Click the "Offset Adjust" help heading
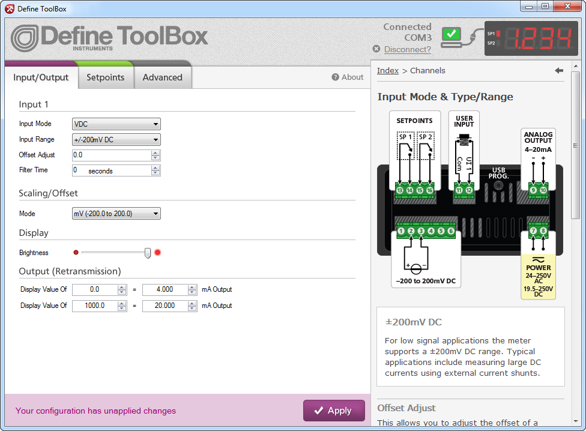Image resolution: width=586 pixels, height=431 pixels. pyautogui.click(x=406, y=408)
